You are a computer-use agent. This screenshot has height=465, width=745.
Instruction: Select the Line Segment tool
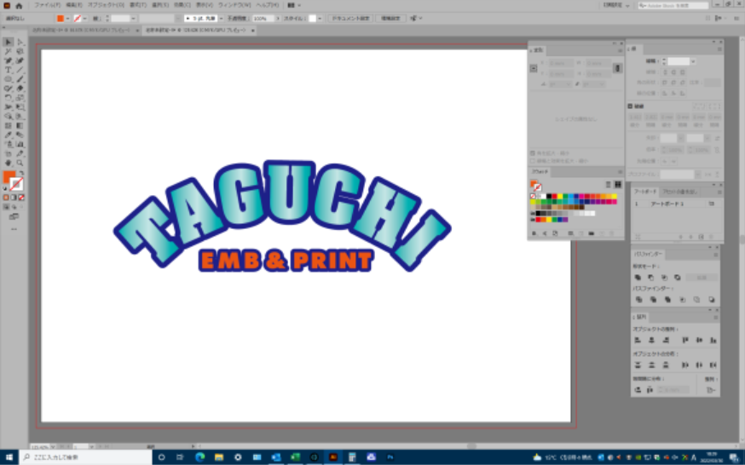coord(20,70)
